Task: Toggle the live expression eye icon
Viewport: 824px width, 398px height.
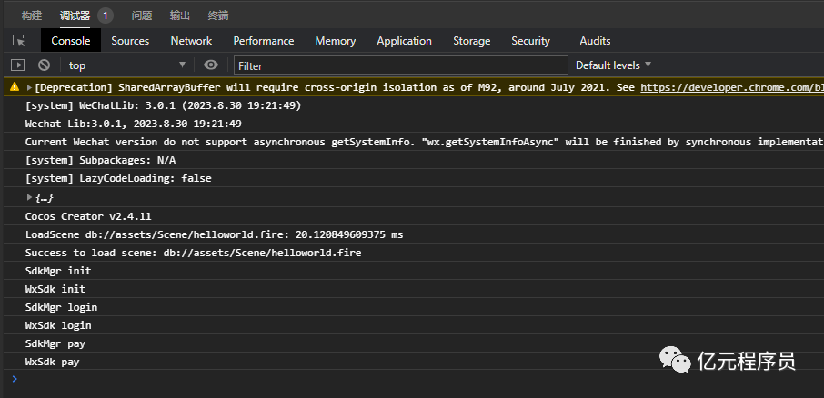Action: point(211,65)
